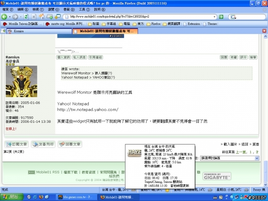Reload the page with the Refresh icon

pos(26,17)
